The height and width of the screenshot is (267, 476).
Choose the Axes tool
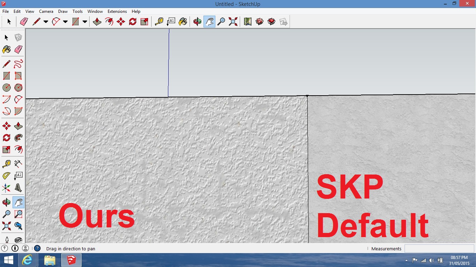coord(6,188)
